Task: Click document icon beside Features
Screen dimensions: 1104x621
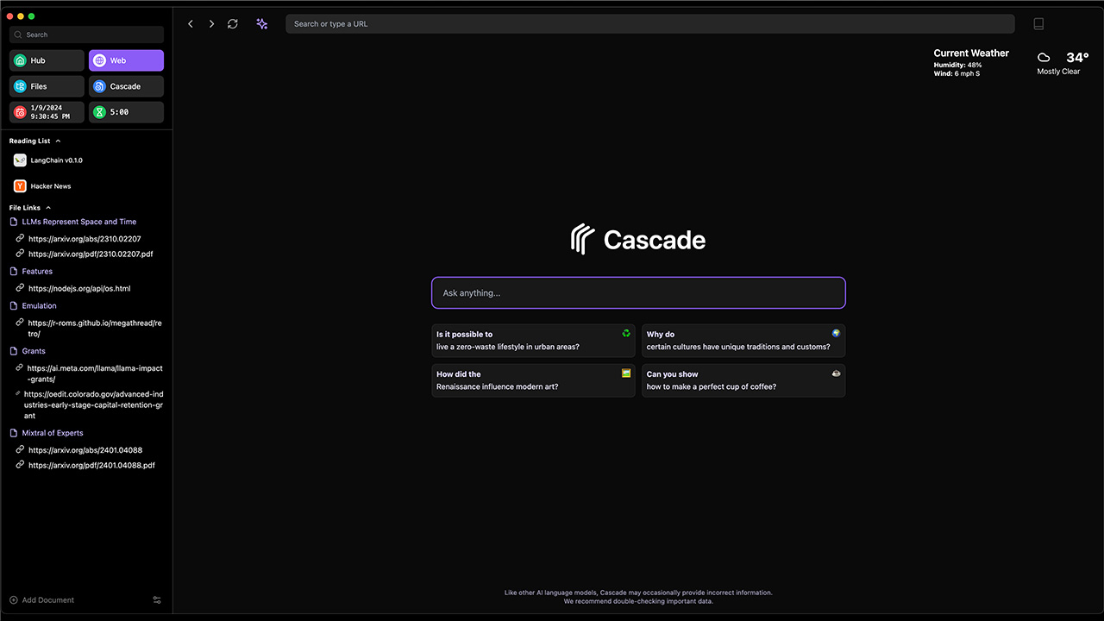Action: [14, 272]
